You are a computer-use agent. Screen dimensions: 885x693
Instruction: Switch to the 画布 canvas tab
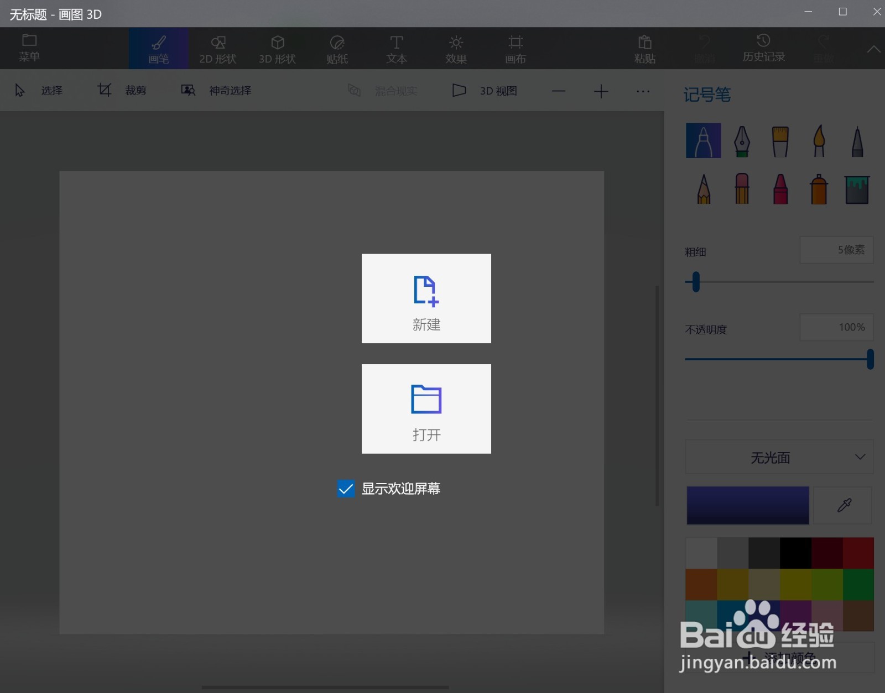tap(515, 48)
